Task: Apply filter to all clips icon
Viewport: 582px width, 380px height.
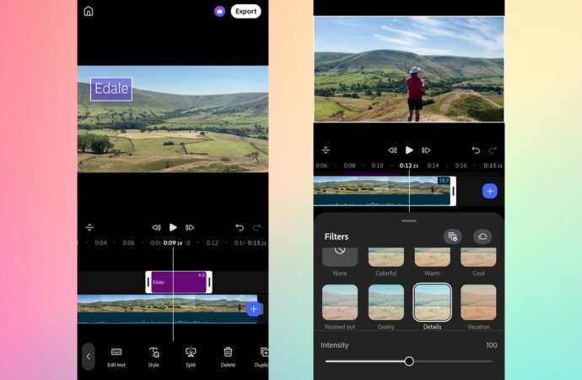Action: tap(453, 236)
